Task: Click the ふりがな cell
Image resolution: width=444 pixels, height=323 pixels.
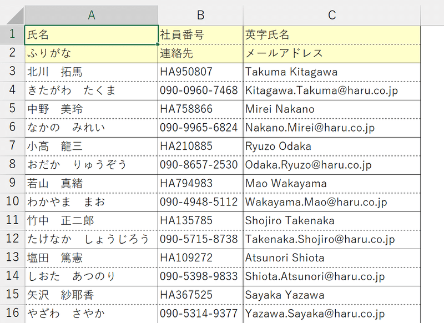Action: [x=91, y=53]
